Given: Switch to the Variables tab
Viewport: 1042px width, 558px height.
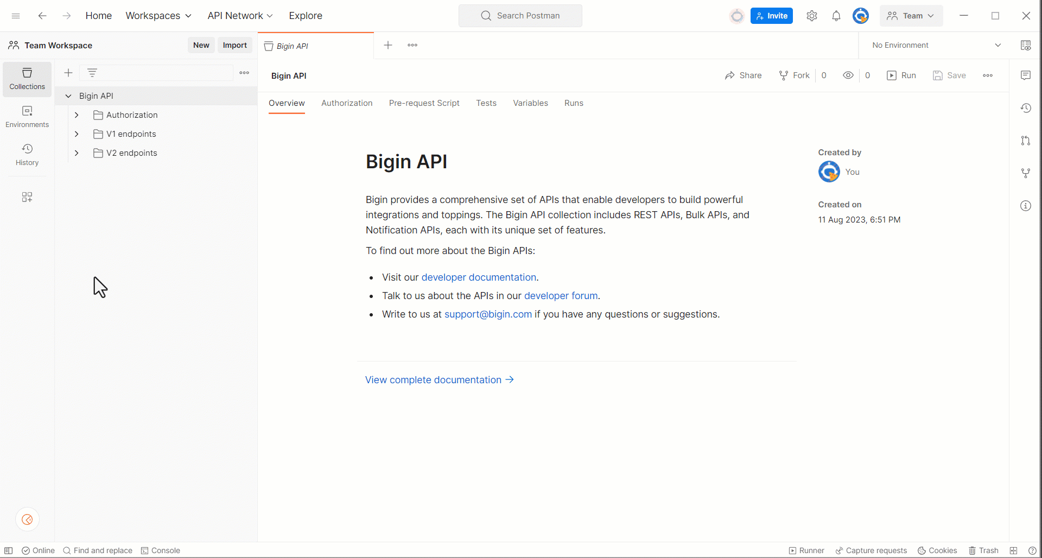Looking at the screenshot, I should pos(530,103).
